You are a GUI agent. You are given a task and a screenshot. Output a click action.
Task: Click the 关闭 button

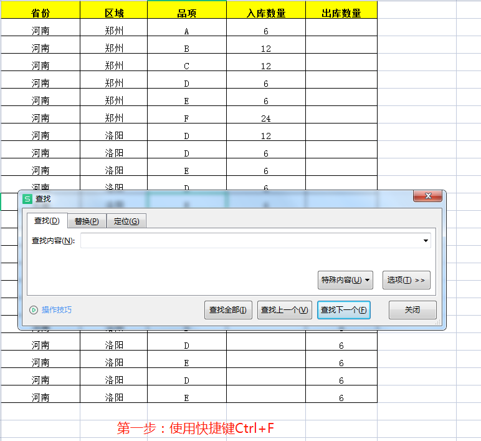(x=412, y=310)
